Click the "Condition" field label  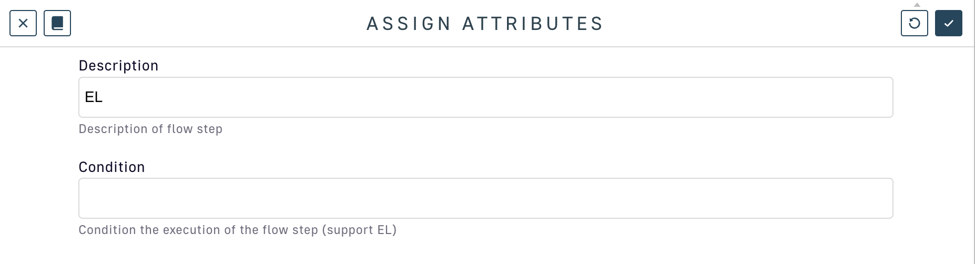click(111, 167)
